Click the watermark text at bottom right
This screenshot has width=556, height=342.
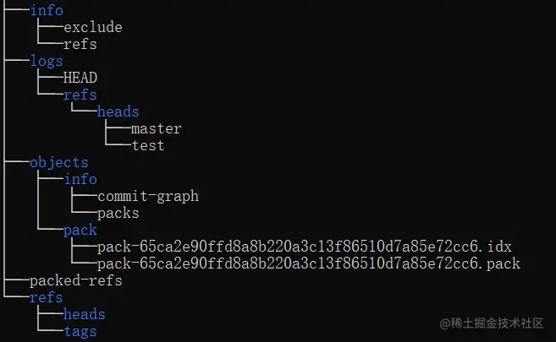pyautogui.click(x=489, y=324)
